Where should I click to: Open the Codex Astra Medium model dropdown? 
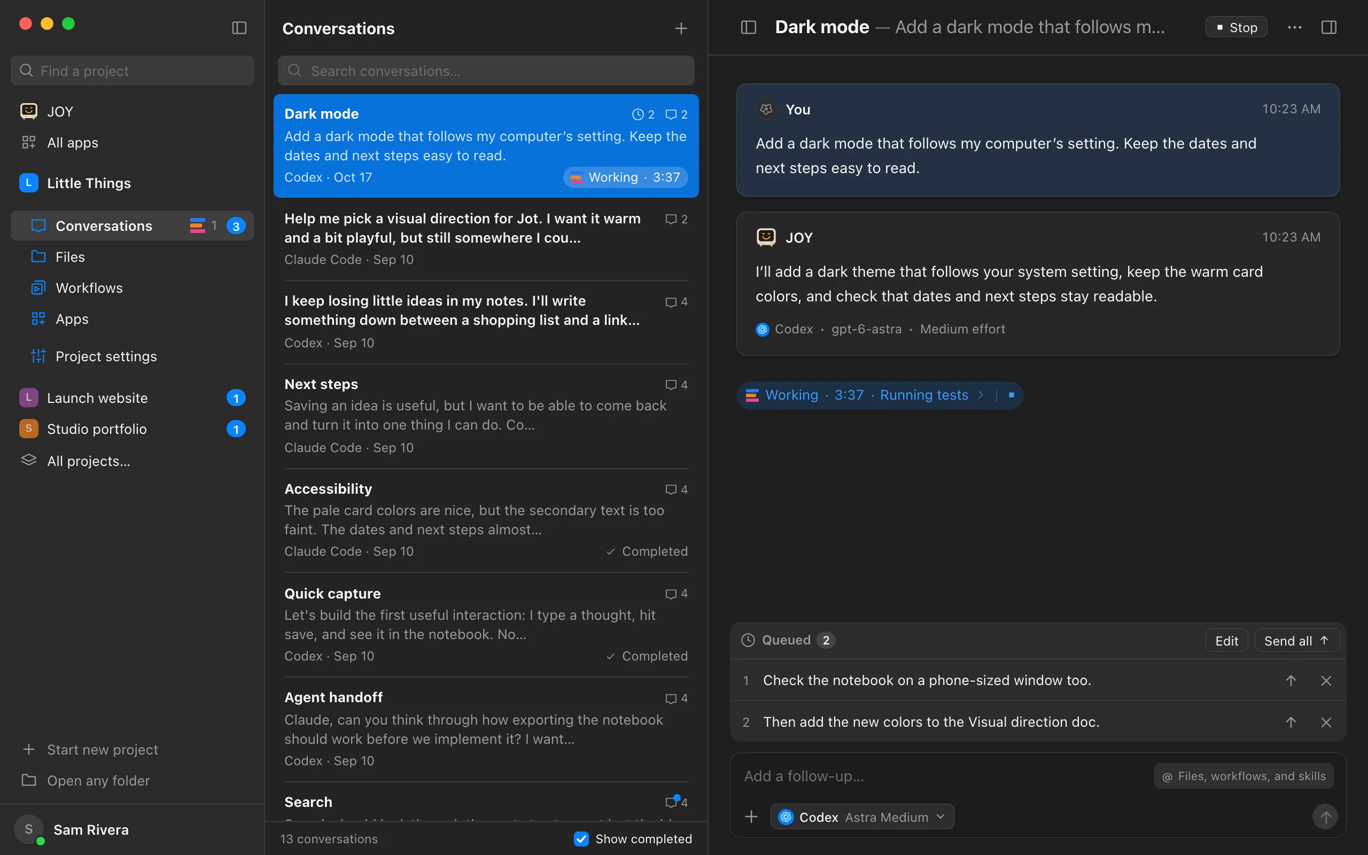tap(862, 817)
